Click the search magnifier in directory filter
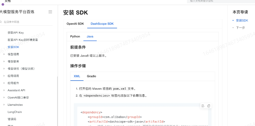255x126 pixels. (1, 22)
